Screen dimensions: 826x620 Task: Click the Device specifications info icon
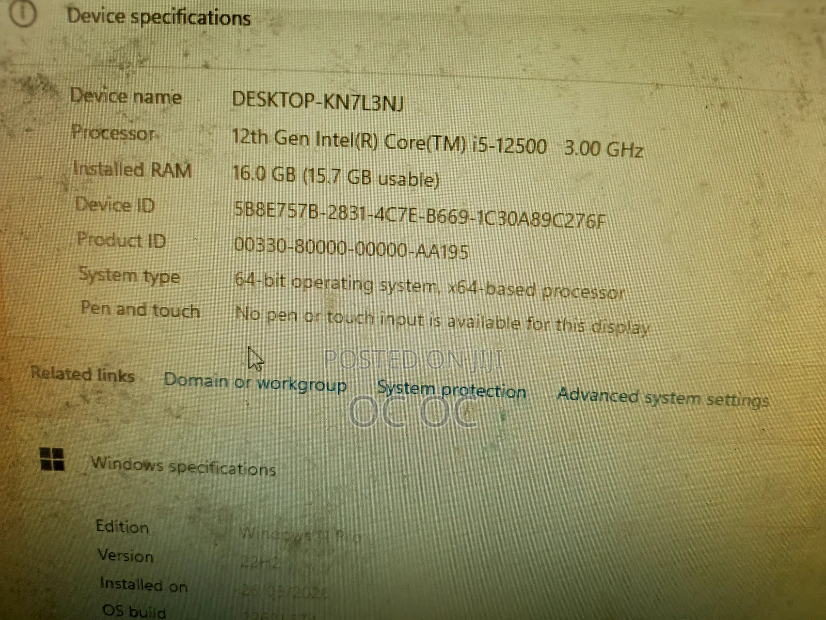tap(23, 14)
